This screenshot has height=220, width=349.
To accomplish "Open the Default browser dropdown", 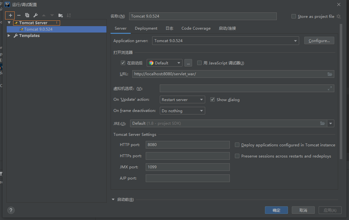I will coord(165,63).
